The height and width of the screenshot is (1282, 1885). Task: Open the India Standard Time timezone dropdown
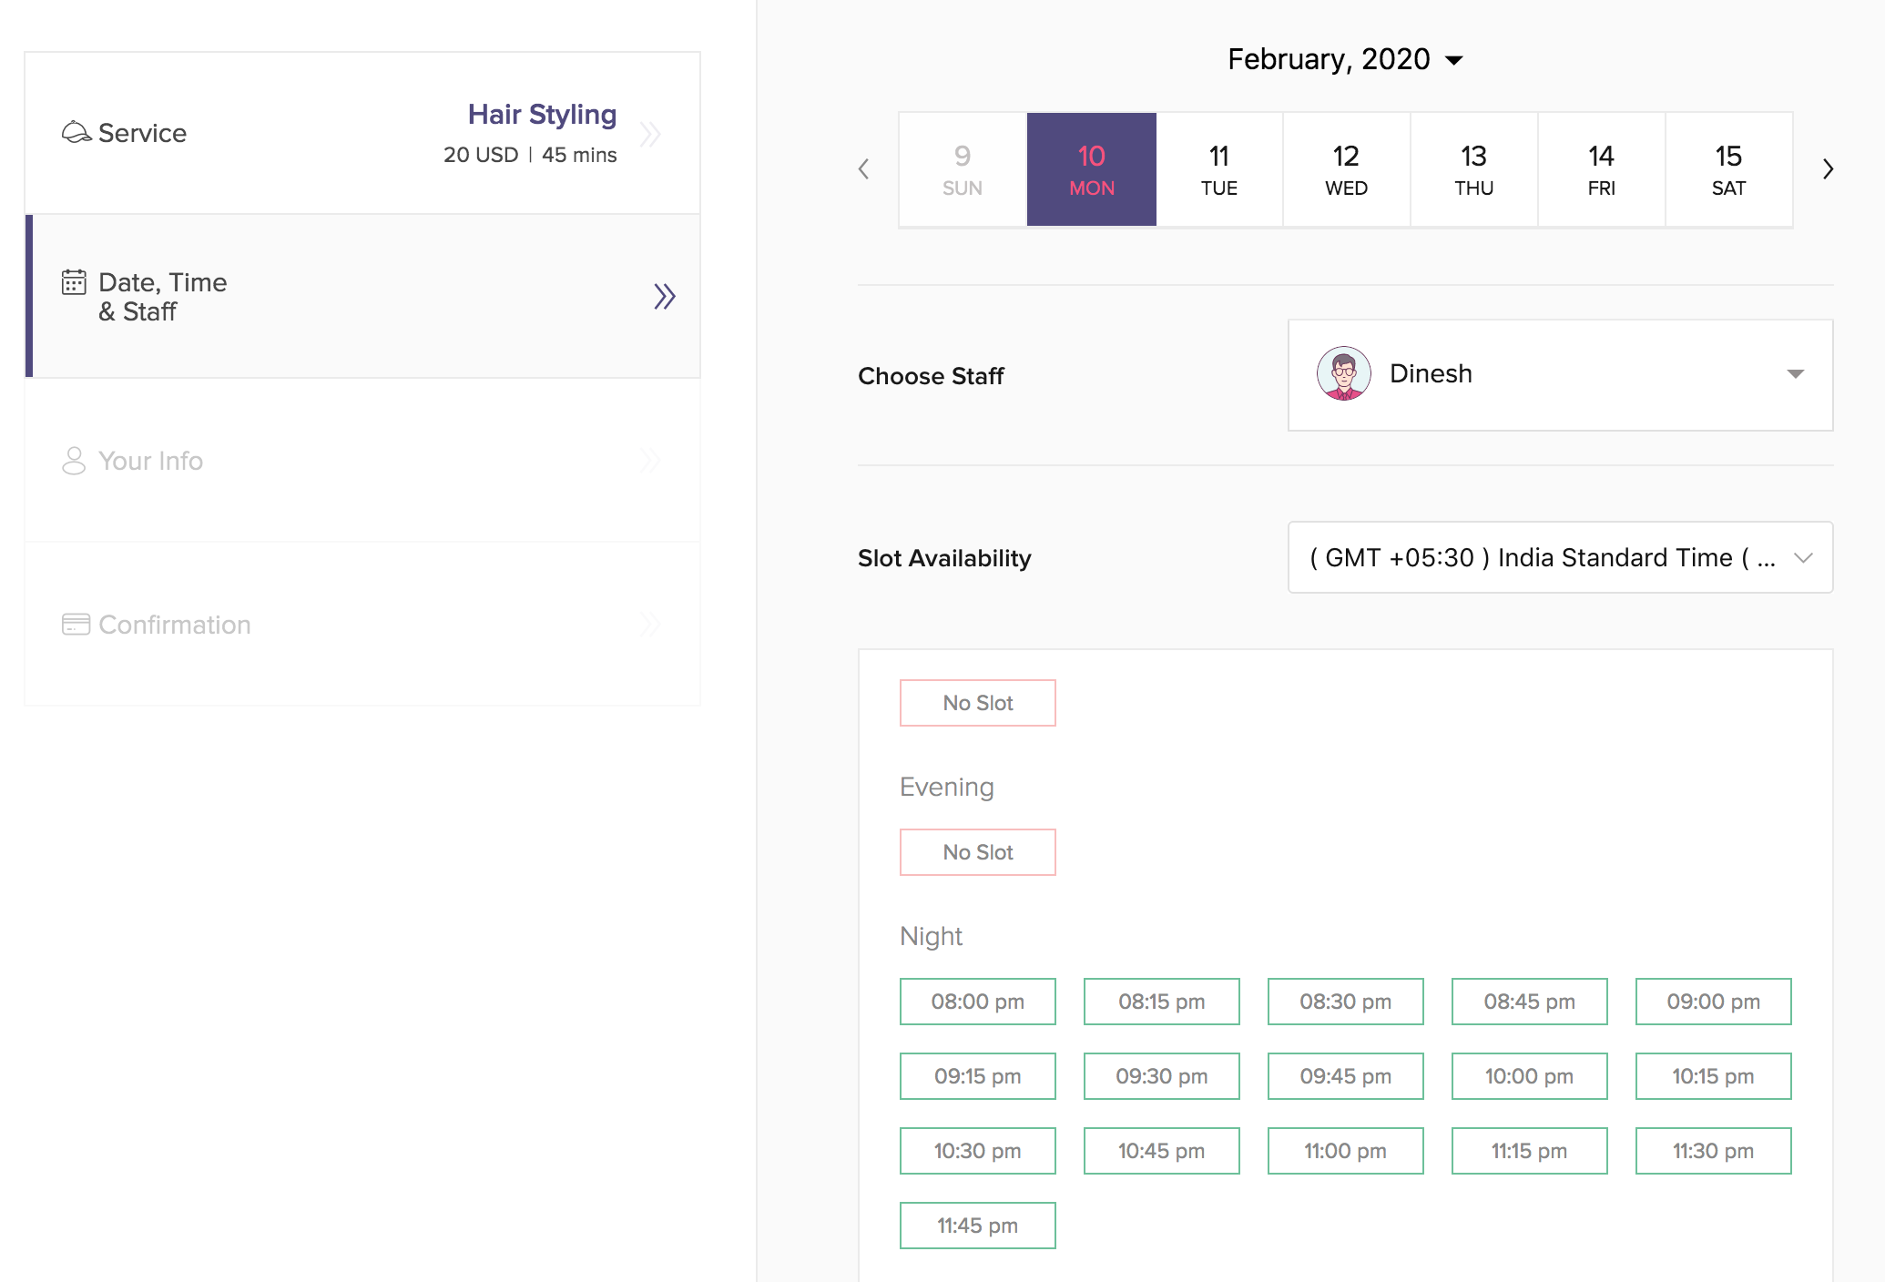pyautogui.click(x=1560, y=557)
